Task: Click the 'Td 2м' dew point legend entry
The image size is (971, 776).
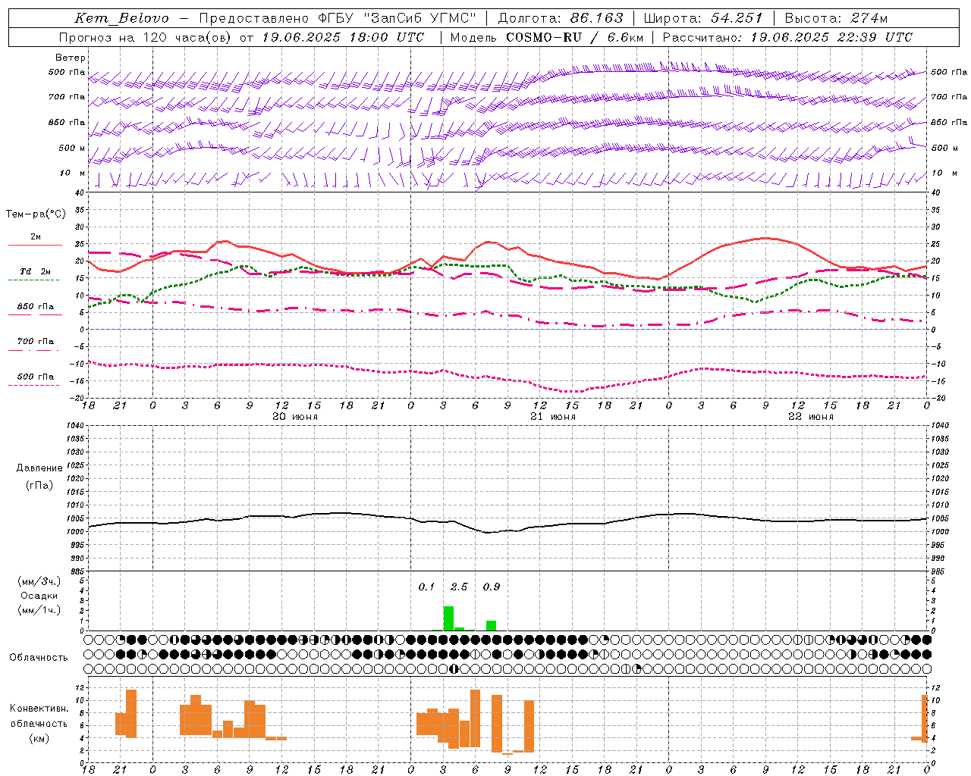Action: pos(36,271)
